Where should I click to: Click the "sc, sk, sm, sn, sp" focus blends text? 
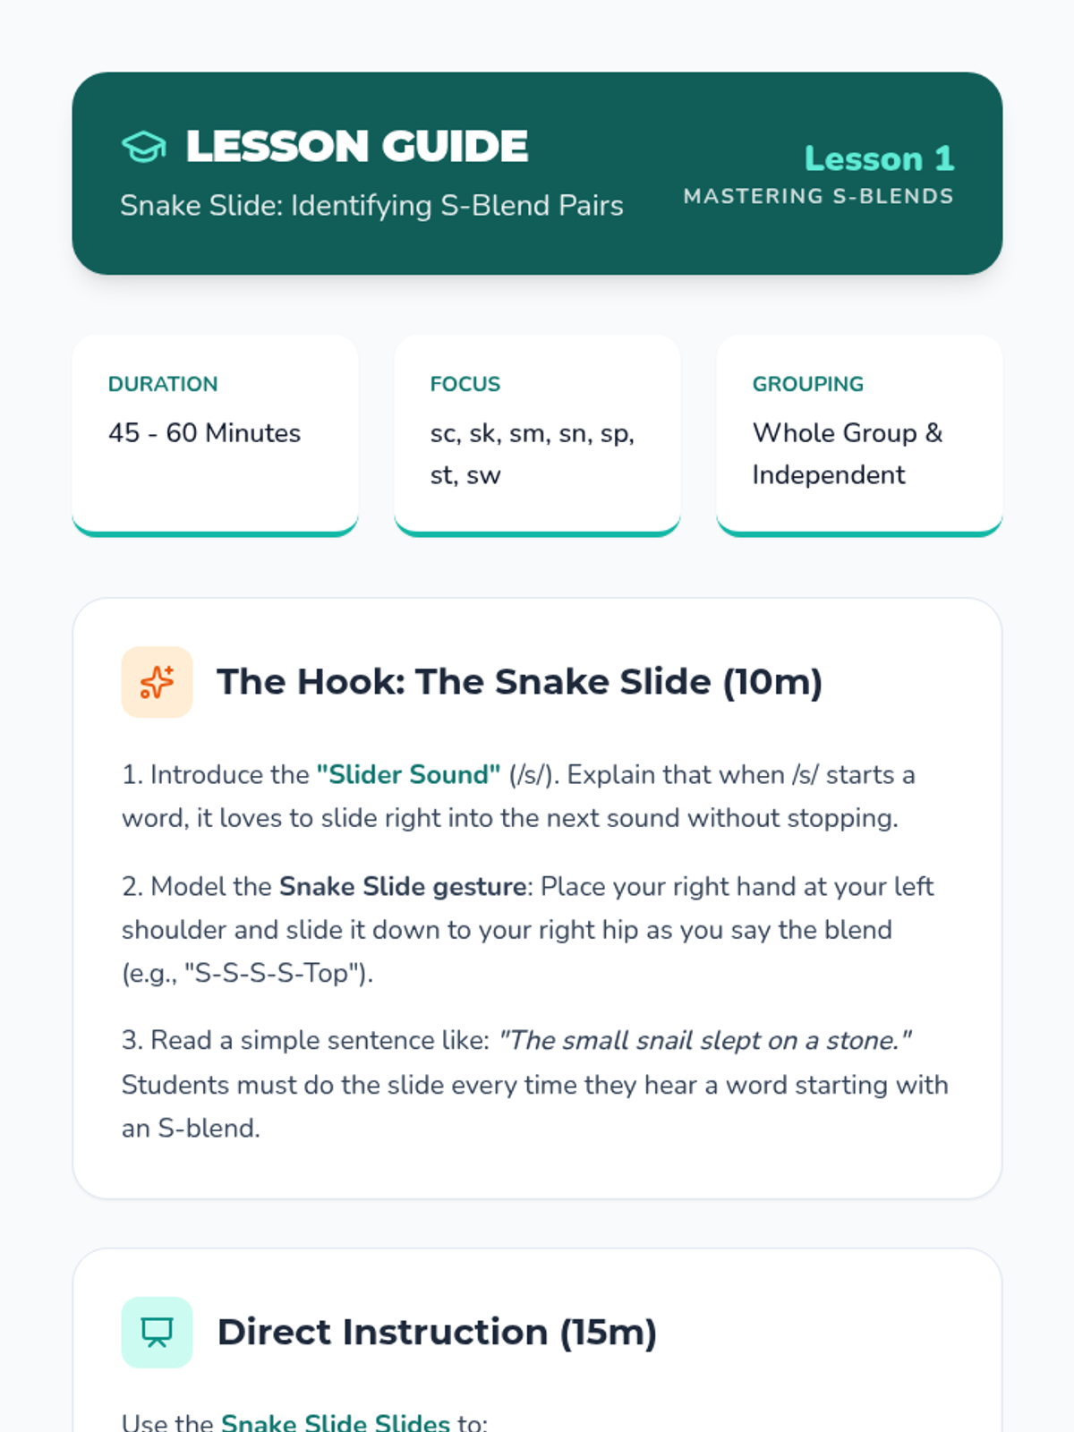point(532,433)
